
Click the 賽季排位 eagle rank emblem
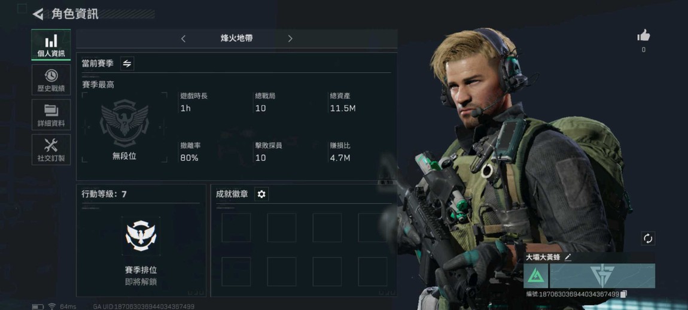(x=141, y=236)
